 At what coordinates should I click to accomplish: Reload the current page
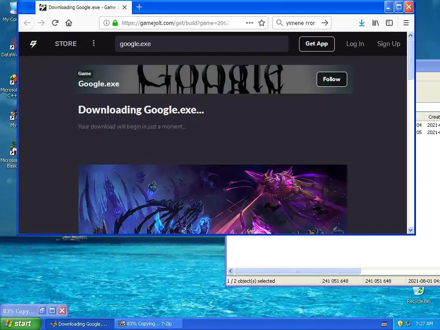(x=55, y=23)
